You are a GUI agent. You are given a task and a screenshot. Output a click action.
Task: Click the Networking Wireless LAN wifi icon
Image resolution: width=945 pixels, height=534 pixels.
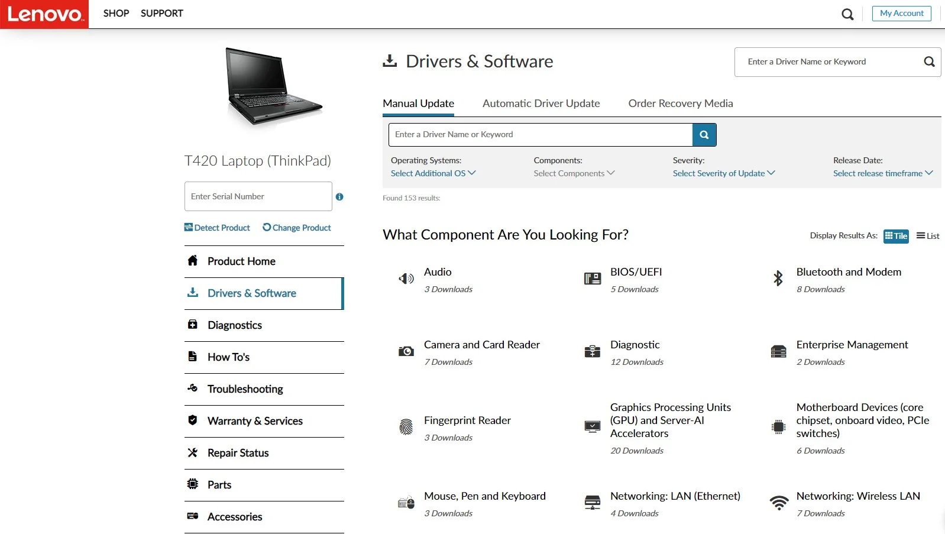coord(779,503)
